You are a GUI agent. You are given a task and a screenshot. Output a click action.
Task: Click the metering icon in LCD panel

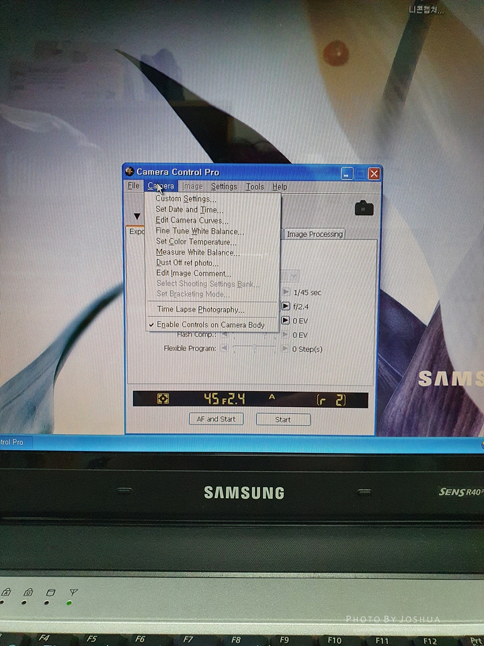[x=163, y=399]
